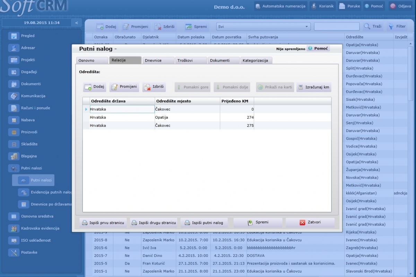
Task: Click the Putni nalozi parent icon
Action: coord(14,168)
